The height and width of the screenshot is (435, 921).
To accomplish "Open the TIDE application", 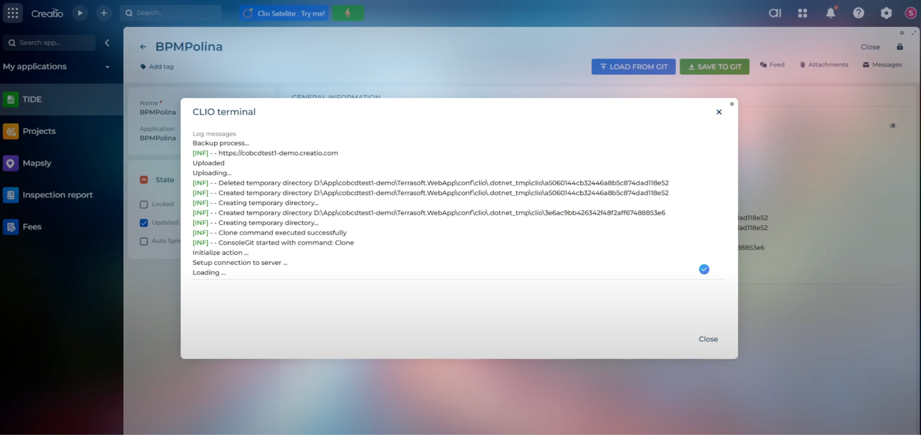I will [62, 100].
